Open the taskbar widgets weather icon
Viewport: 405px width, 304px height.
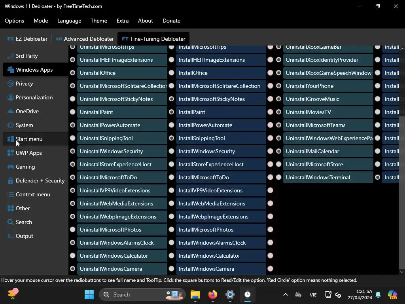13,294
